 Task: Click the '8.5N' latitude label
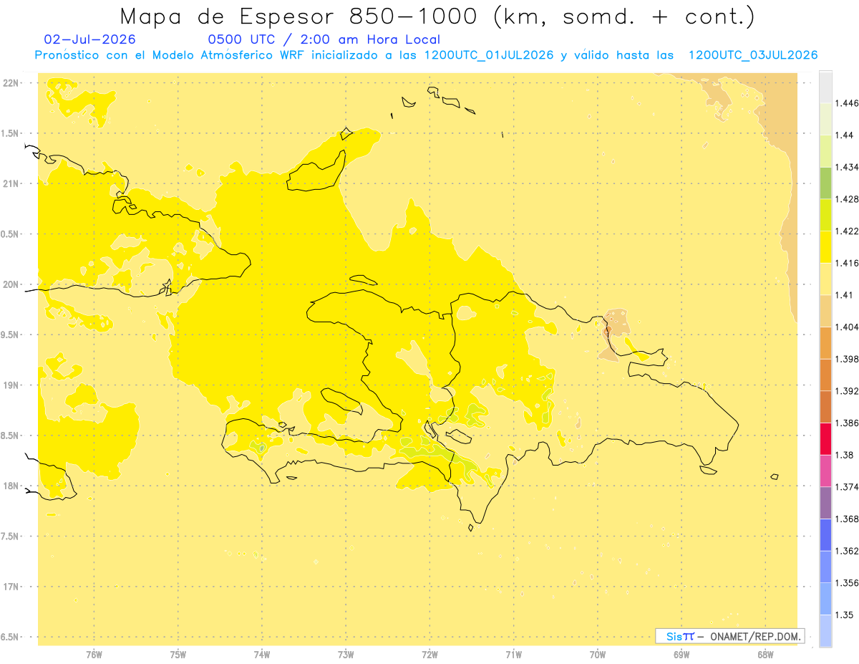[11, 435]
